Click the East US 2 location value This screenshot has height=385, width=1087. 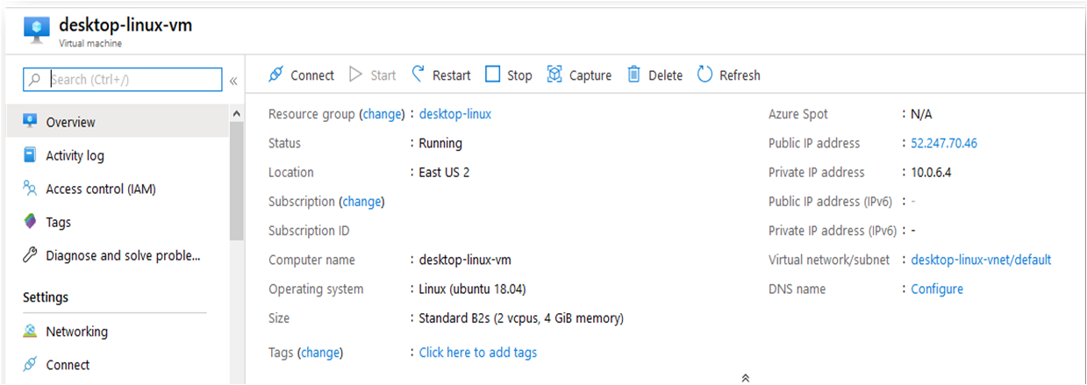pos(444,172)
